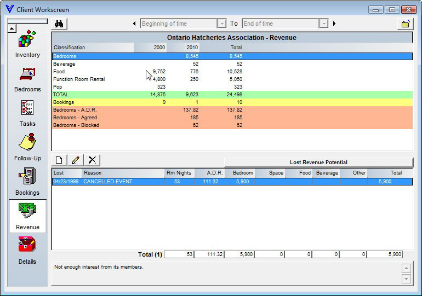Viewport: 422px width, 296px height.
Task: Click the previous period left arrow
Action: (x=135, y=24)
